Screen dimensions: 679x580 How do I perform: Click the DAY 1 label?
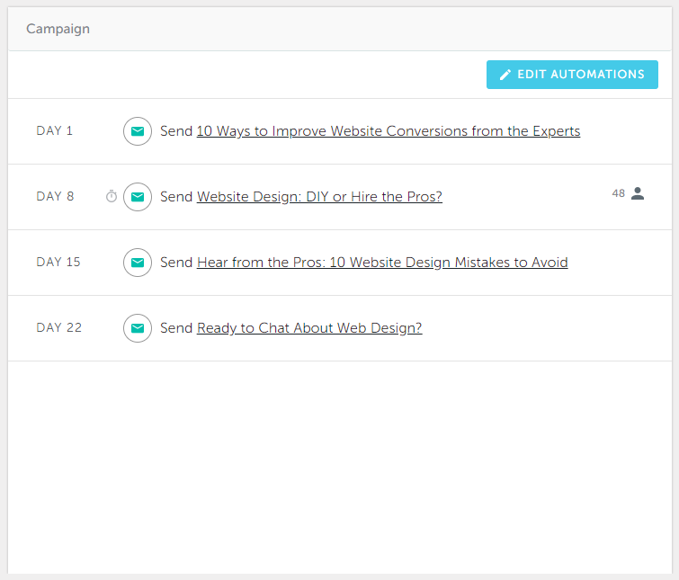point(55,130)
